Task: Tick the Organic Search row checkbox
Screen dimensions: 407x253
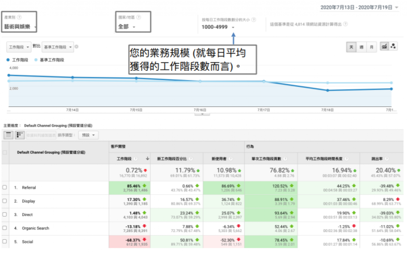Action: 5,228
